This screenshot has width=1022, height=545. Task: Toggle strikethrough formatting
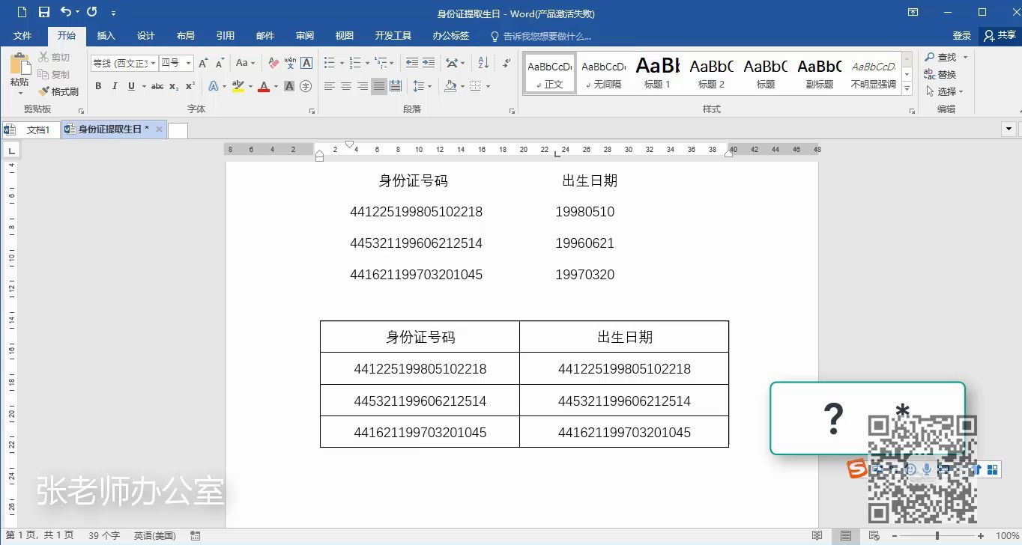[157, 86]
